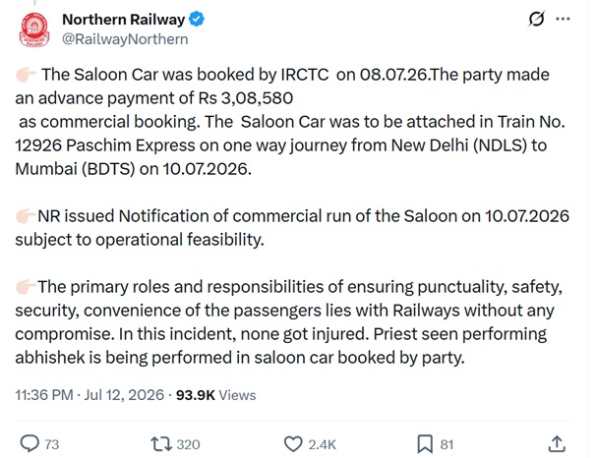Click the 81 bookmarks count
Screen dimensions: 597x458
447,444
